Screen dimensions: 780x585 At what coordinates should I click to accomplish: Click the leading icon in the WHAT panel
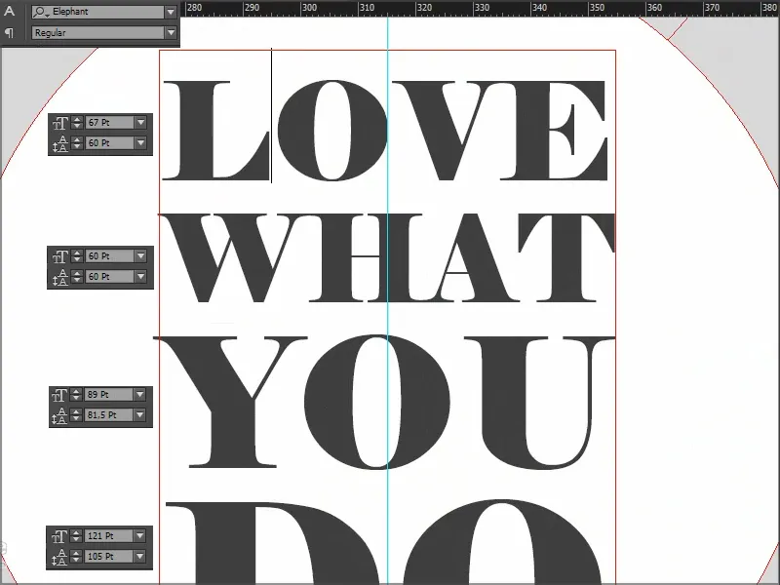coord(60,277)
